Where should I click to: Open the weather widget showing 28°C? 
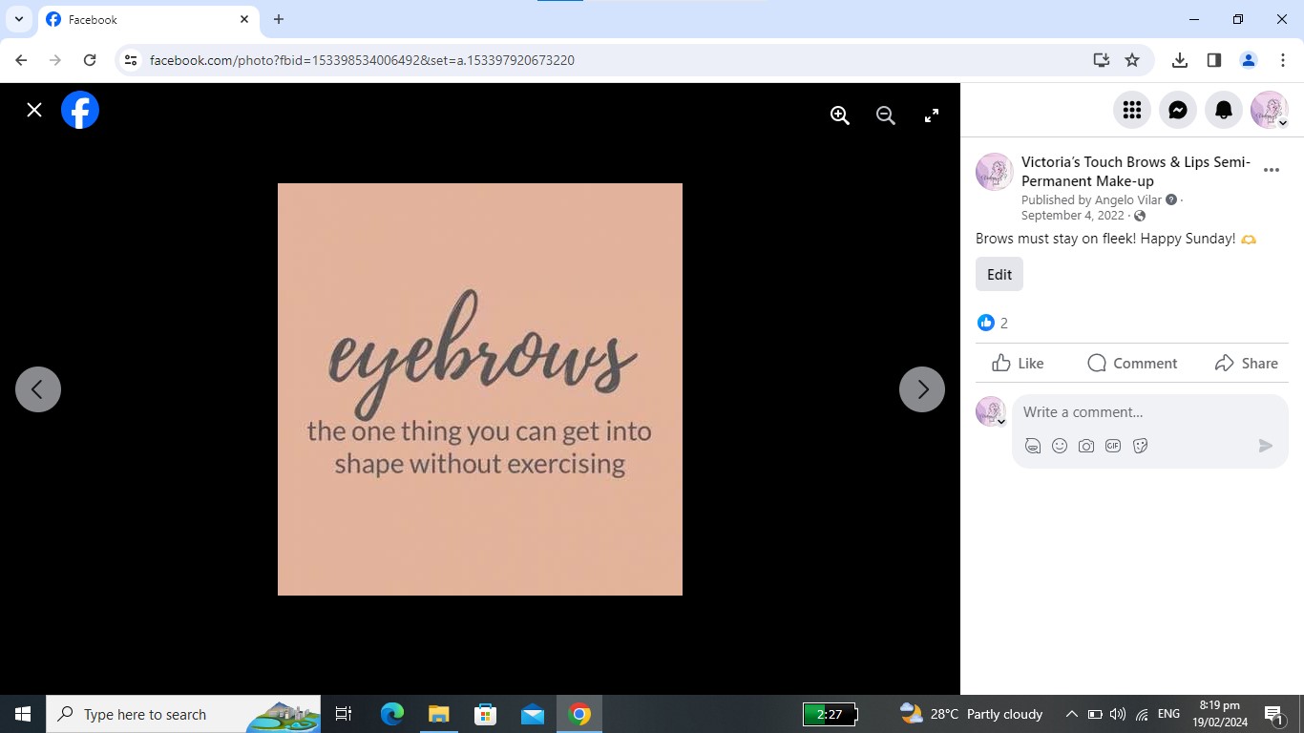tap(971, 714)
